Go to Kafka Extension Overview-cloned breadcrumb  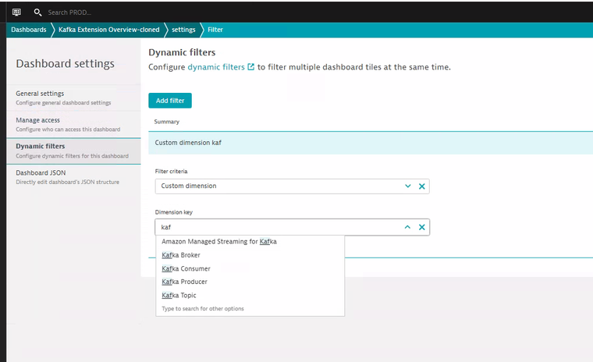coord(109,30)
